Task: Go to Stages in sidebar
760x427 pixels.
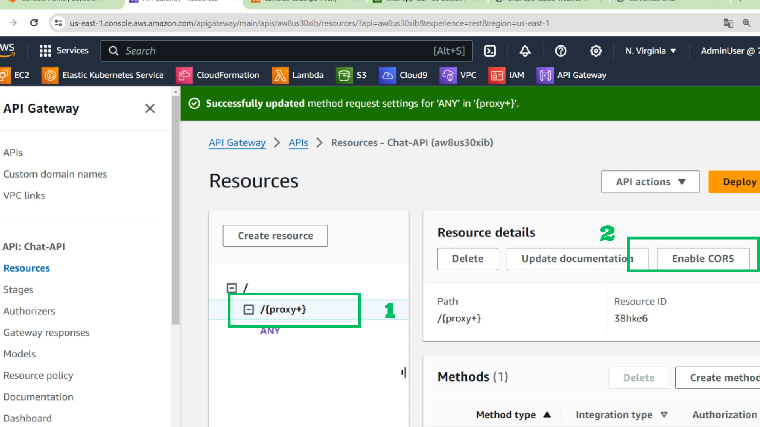Action: click(18, 289)
